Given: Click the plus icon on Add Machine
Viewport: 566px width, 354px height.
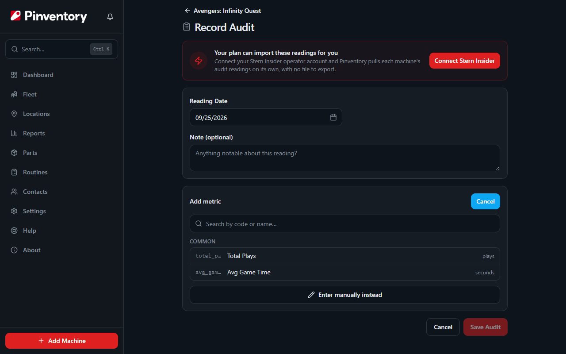Looking at the screenshot, I should point(41,341).
